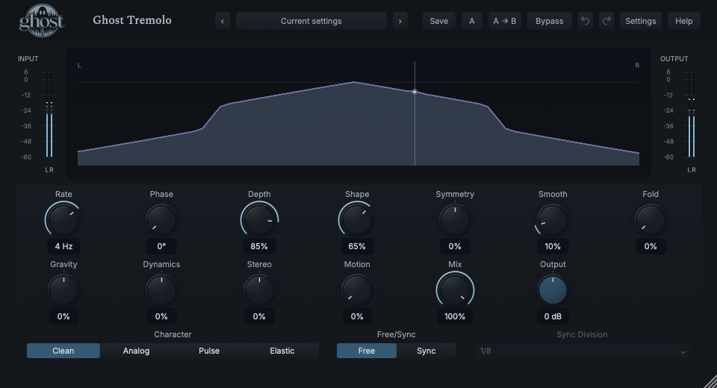717x388 pixels.
Task: Click the Symmetry knob
Action: pyautogui.click(x=455, y=220)
